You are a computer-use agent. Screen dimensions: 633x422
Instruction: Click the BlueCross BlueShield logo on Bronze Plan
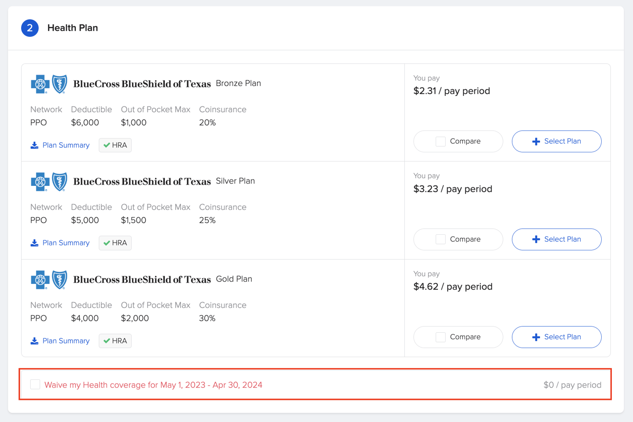pyautogui.click(x=49, y=84)
